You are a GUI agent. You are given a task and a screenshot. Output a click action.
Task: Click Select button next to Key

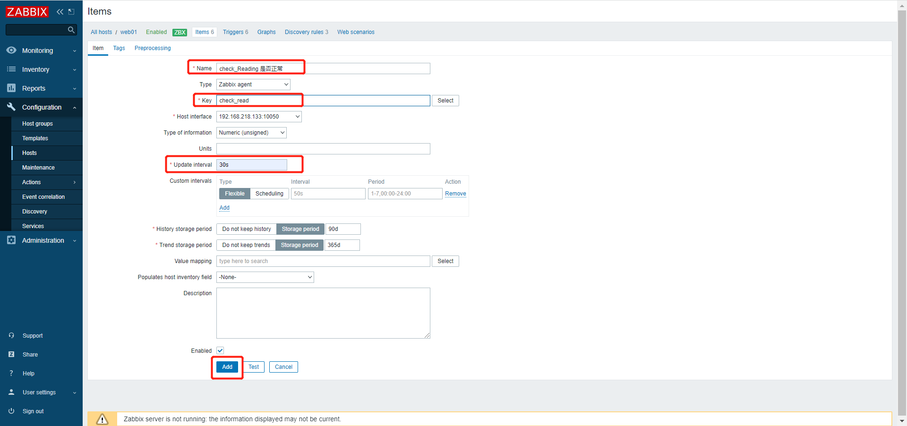point(445,101)
